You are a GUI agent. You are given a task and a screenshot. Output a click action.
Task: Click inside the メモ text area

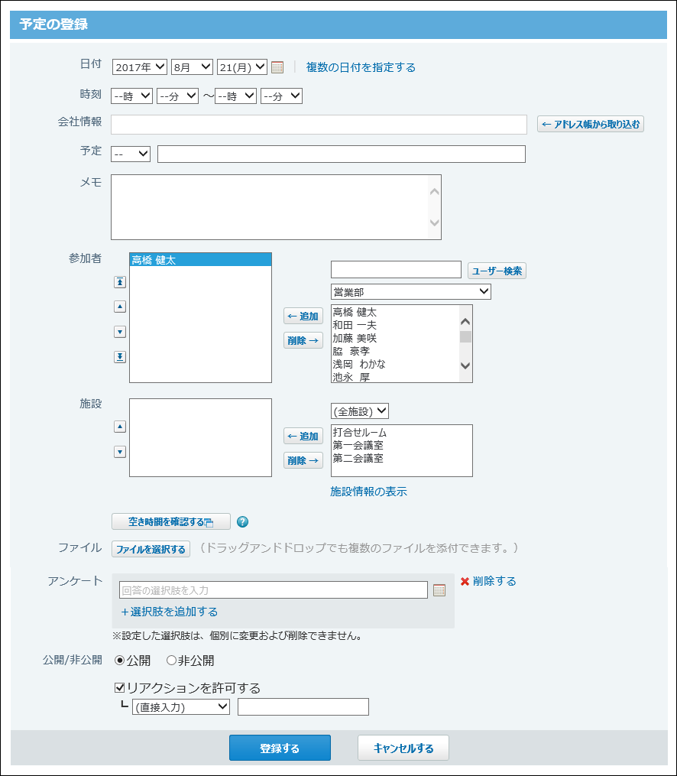[270, 207]
